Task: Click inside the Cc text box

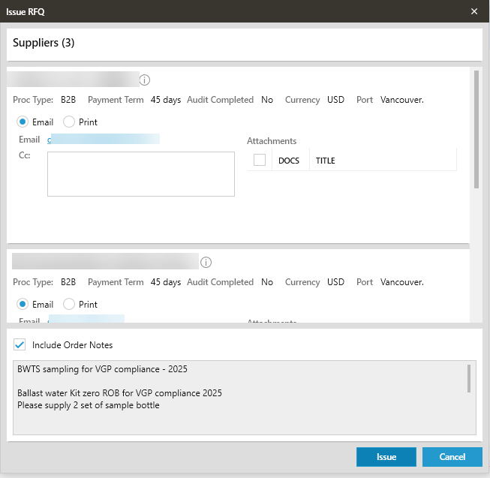Action: point(140,174)
